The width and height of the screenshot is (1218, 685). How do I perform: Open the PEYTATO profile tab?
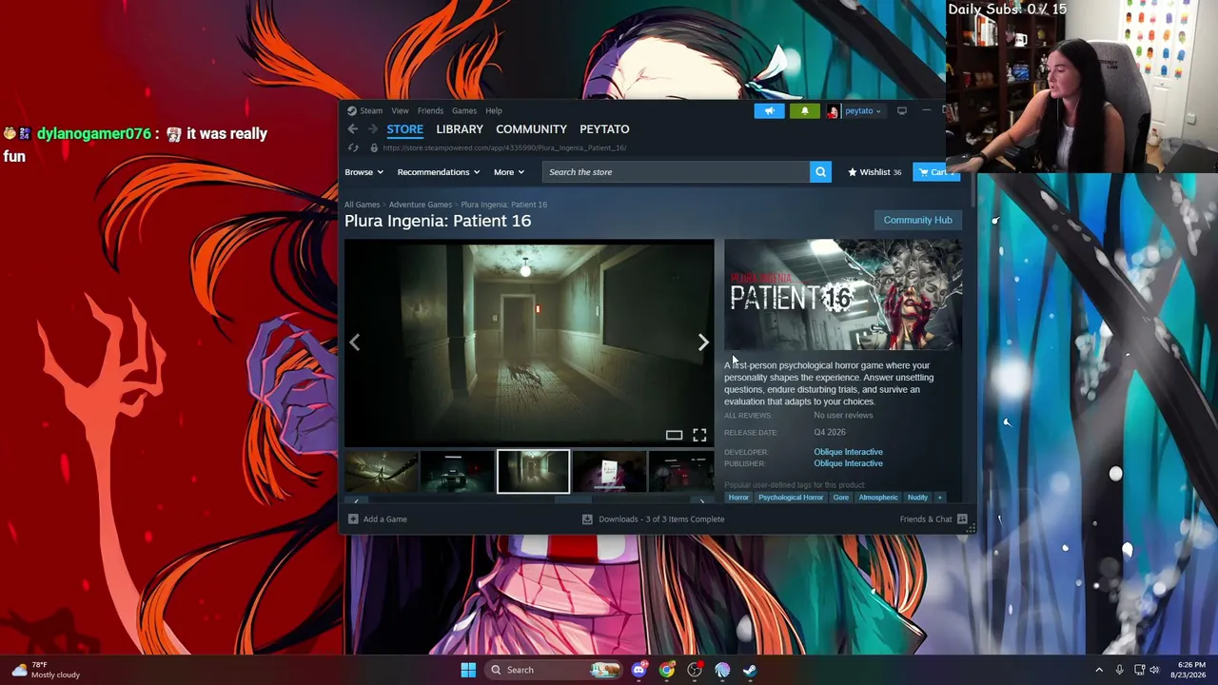tap(604, 129)
